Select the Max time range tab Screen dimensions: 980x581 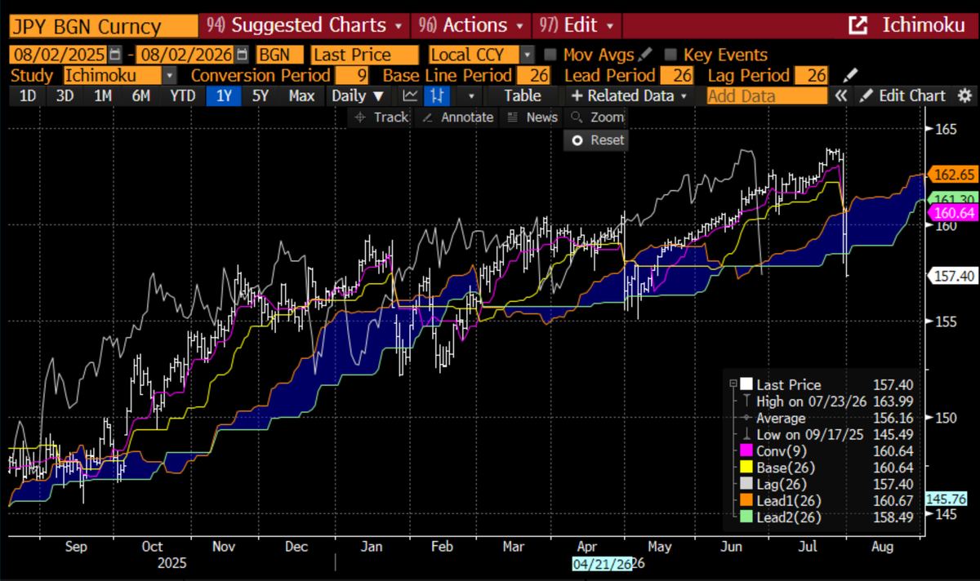(301, 95)
